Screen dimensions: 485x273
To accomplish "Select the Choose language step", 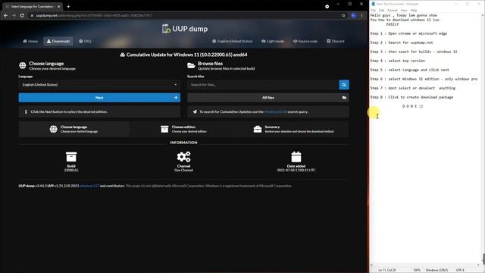I will [x=74, y=129].
